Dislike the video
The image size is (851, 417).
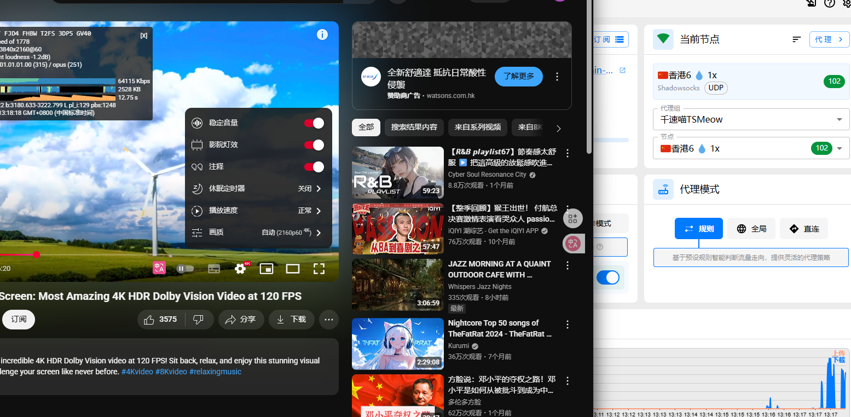pyautogui.click(x=199, y=319)
